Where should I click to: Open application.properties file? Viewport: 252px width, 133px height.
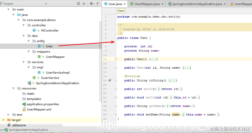pyautogui.click(x=43, y=104)
